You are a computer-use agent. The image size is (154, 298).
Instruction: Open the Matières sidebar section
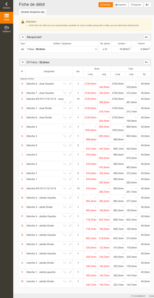[x=7, y=29]
